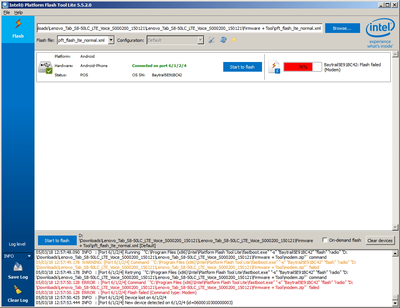Image resolution: width=400 pixels, height=308 pixels.
Task: Open the File menu
Action: tap(7, 12)
